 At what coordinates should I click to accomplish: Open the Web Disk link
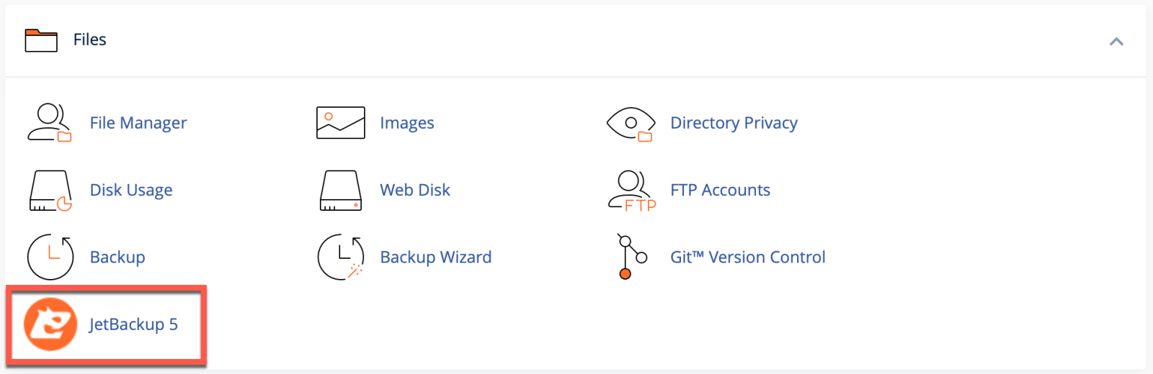pos(415,190)
